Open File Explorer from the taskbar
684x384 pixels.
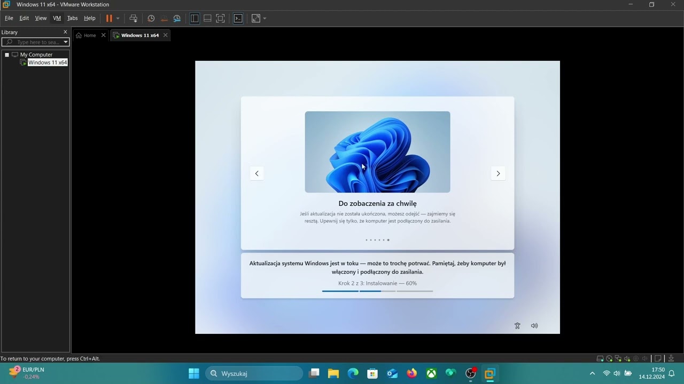tap(333, 373)
